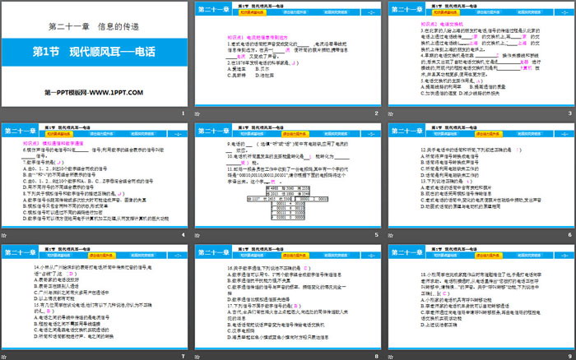Select slide 8 thumbnail in sorter
The height and width of the screenshot is (360, 576).
288,297
